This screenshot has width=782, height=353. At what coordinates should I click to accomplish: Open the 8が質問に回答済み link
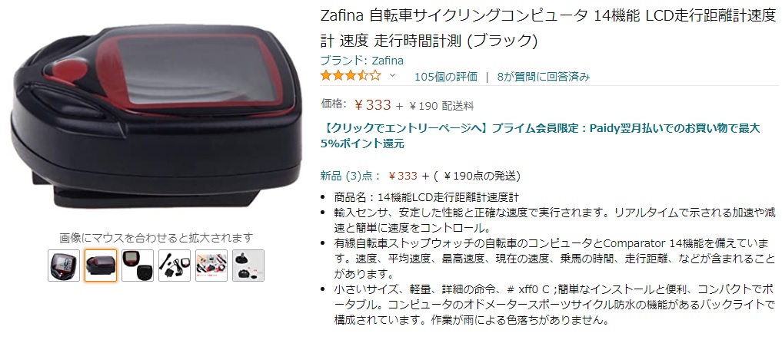[x=544, y=77]
